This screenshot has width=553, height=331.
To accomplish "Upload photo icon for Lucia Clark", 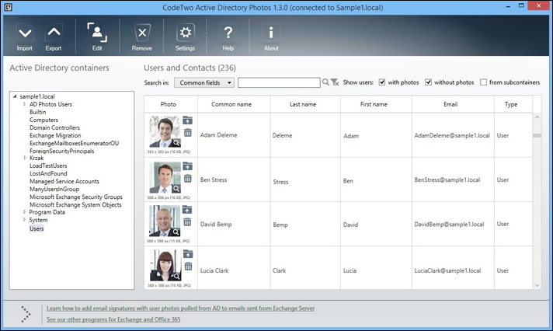I will pyautogui.click(x=188, y=254).
